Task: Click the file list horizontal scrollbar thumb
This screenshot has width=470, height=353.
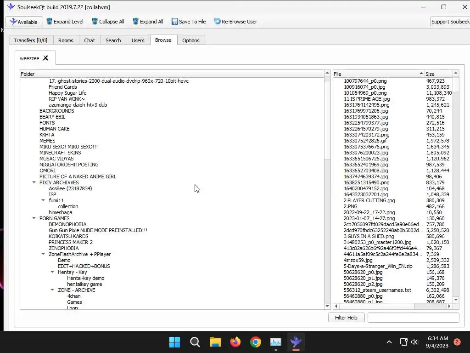Action: pyautogui.click(x=377, y=306)
